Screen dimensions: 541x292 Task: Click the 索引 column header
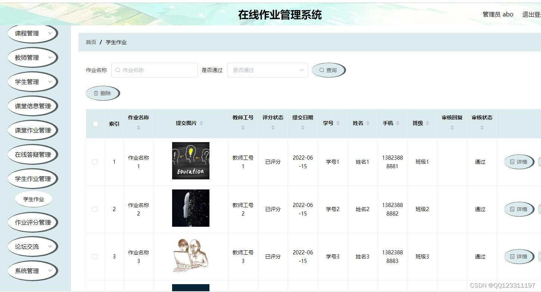[114, 124]
